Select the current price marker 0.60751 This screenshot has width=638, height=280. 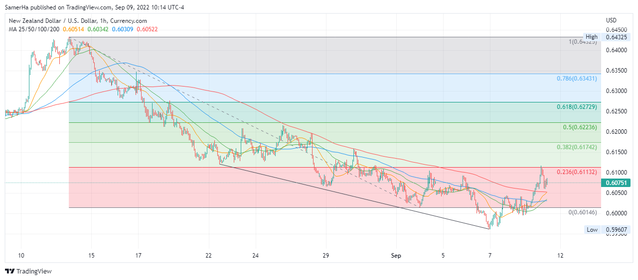coord(617,183)
